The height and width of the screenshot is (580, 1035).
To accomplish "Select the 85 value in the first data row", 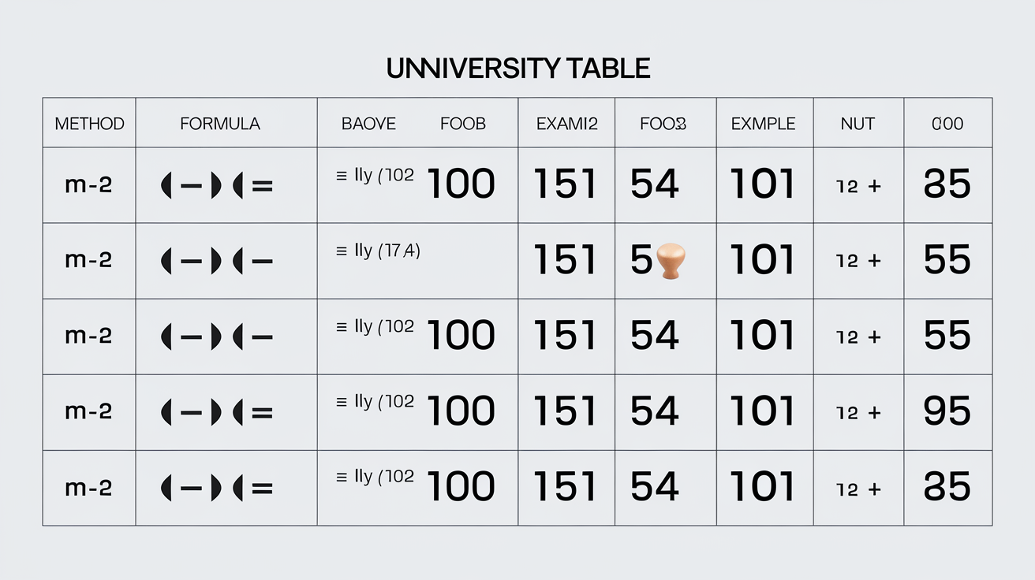I will point(947,184).
